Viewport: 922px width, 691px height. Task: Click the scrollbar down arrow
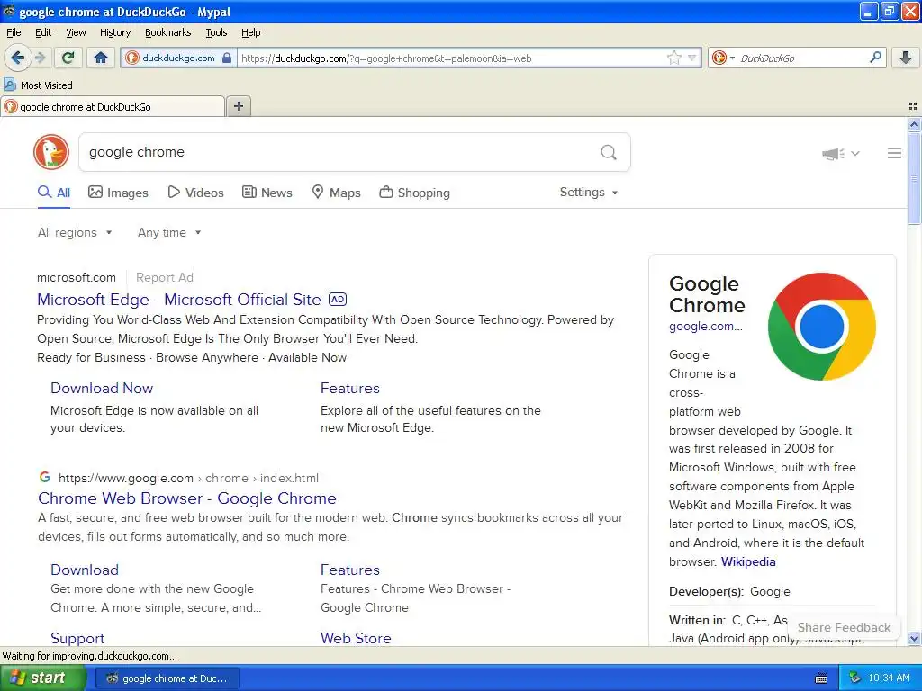coord(914,638)
